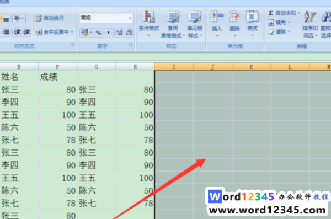Click the decrease indent icon
This screenshot has width=331, height=219.
tap(17, 33)
